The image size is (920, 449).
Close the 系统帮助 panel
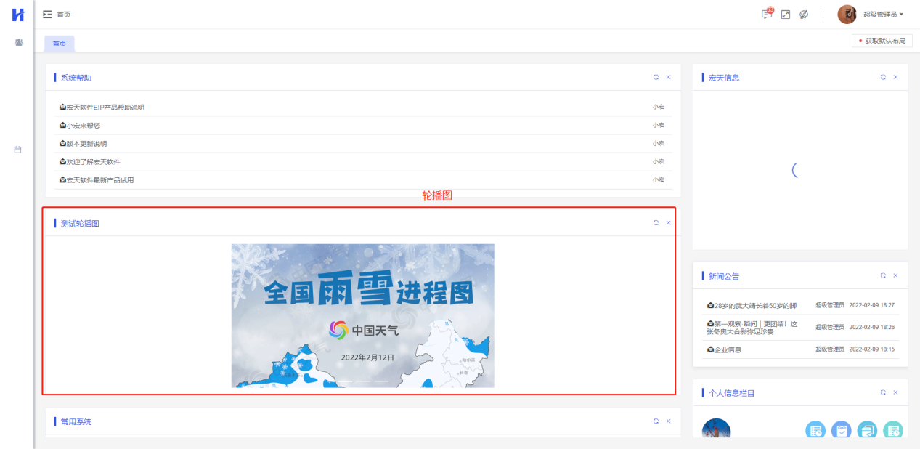[669, 77]
